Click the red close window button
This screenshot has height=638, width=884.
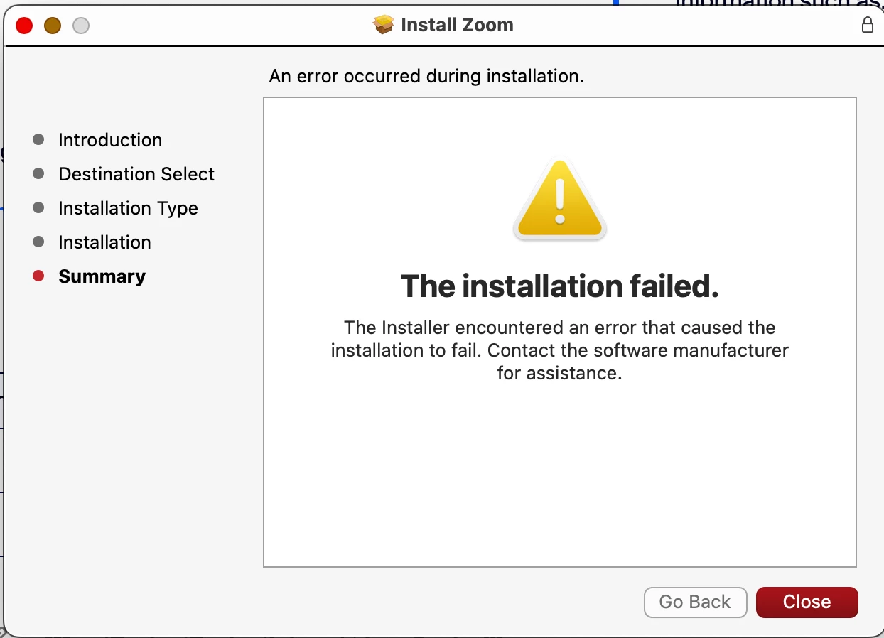(x=24, y=26)
